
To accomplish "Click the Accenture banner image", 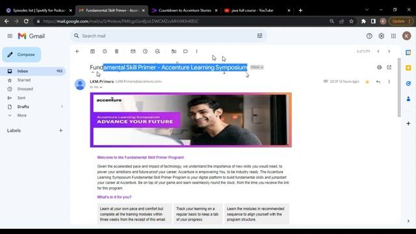I will pos(190,120).
